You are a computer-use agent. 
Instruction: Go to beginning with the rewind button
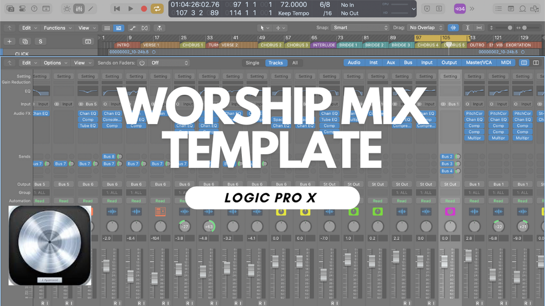(x=117, y=9)
